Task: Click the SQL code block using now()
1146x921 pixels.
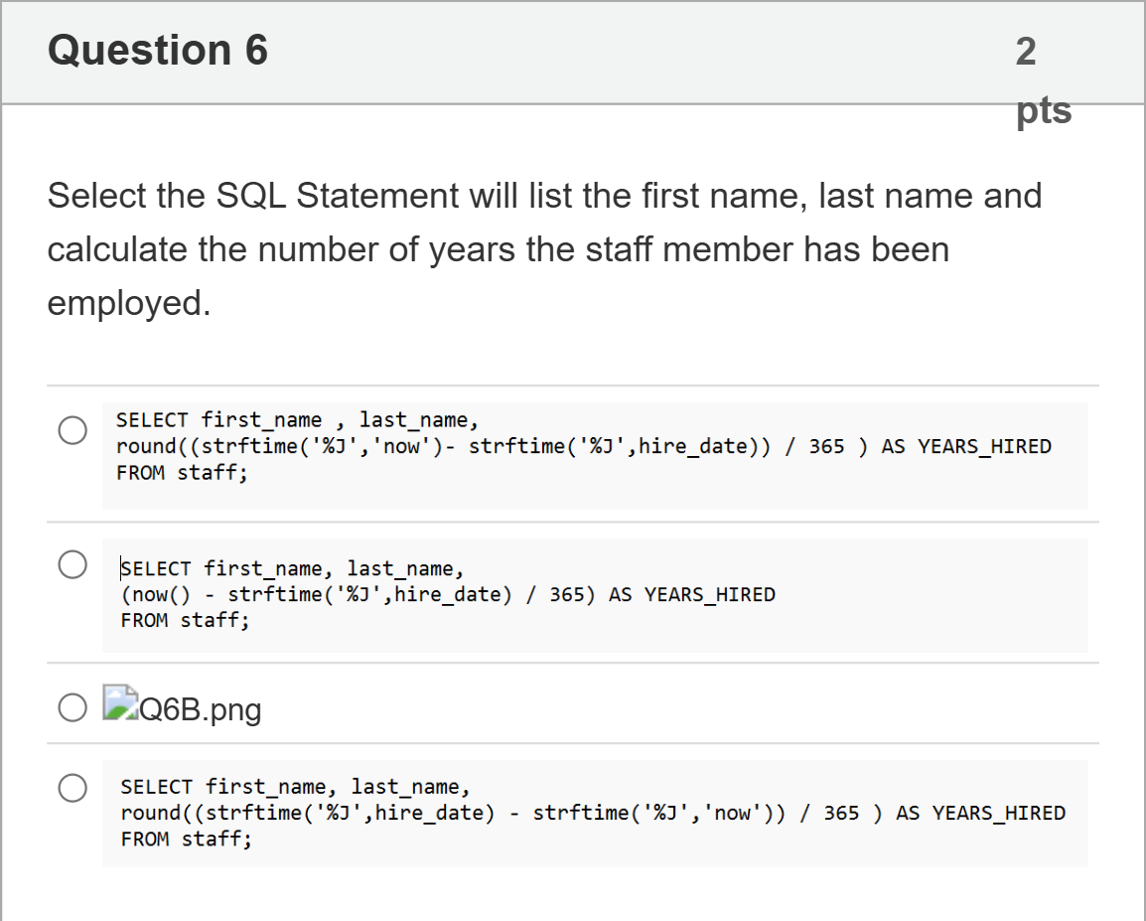Action: (x=595, y=596)
